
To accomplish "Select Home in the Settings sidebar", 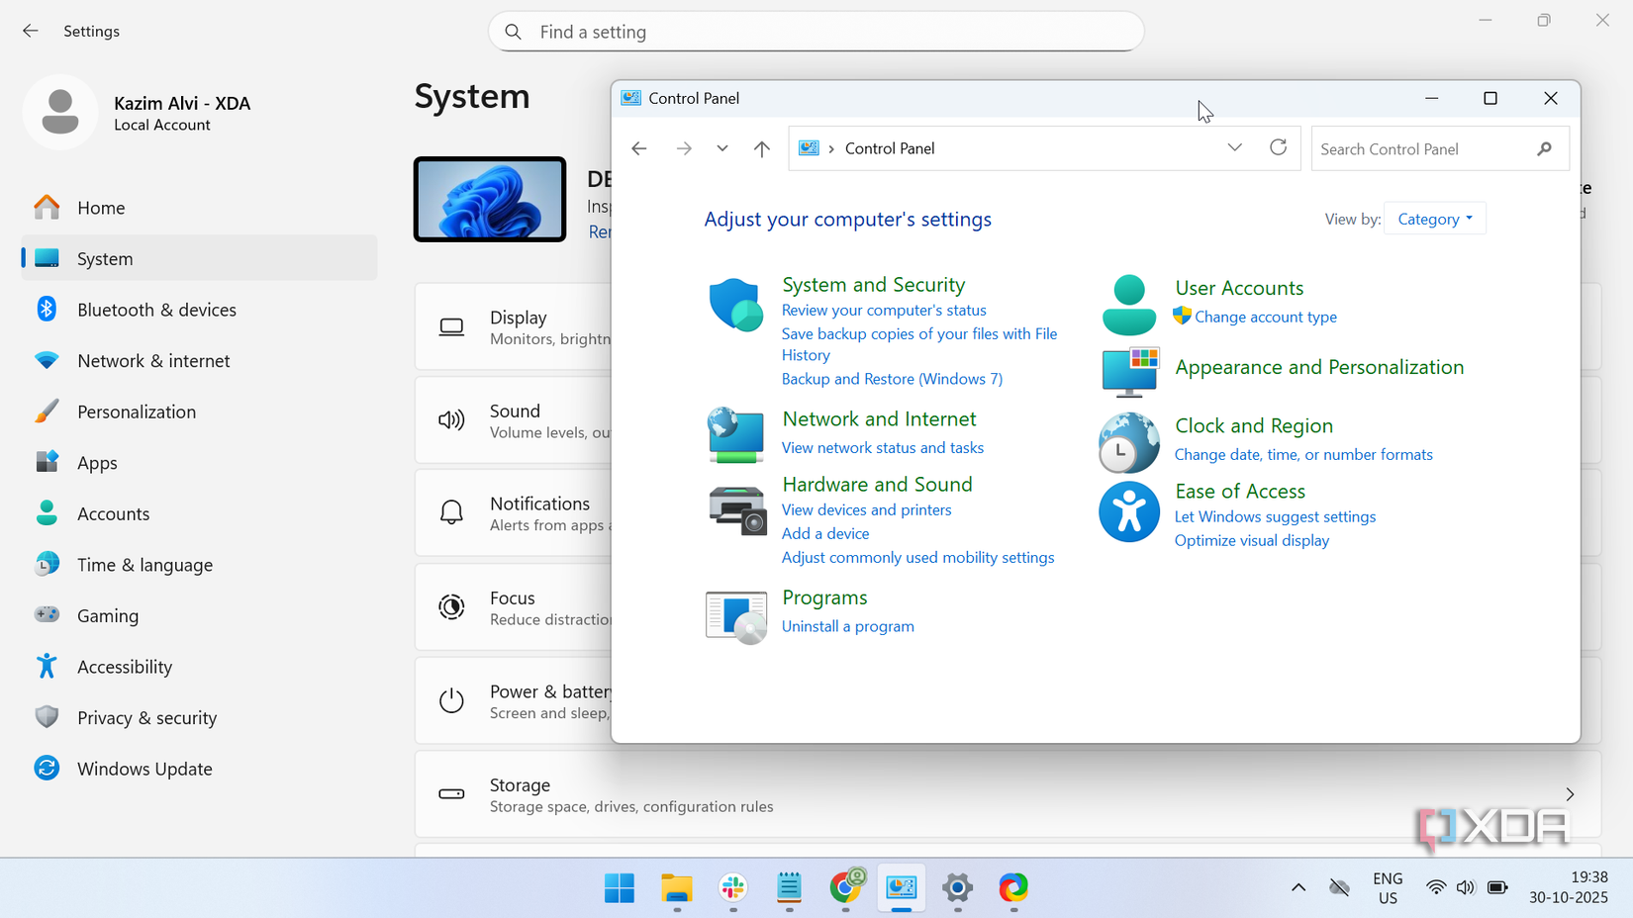I will click(x=199, y=208).
